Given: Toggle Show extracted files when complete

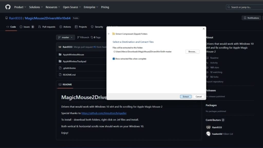Looking at the screenshot, I should coord(114,59).
